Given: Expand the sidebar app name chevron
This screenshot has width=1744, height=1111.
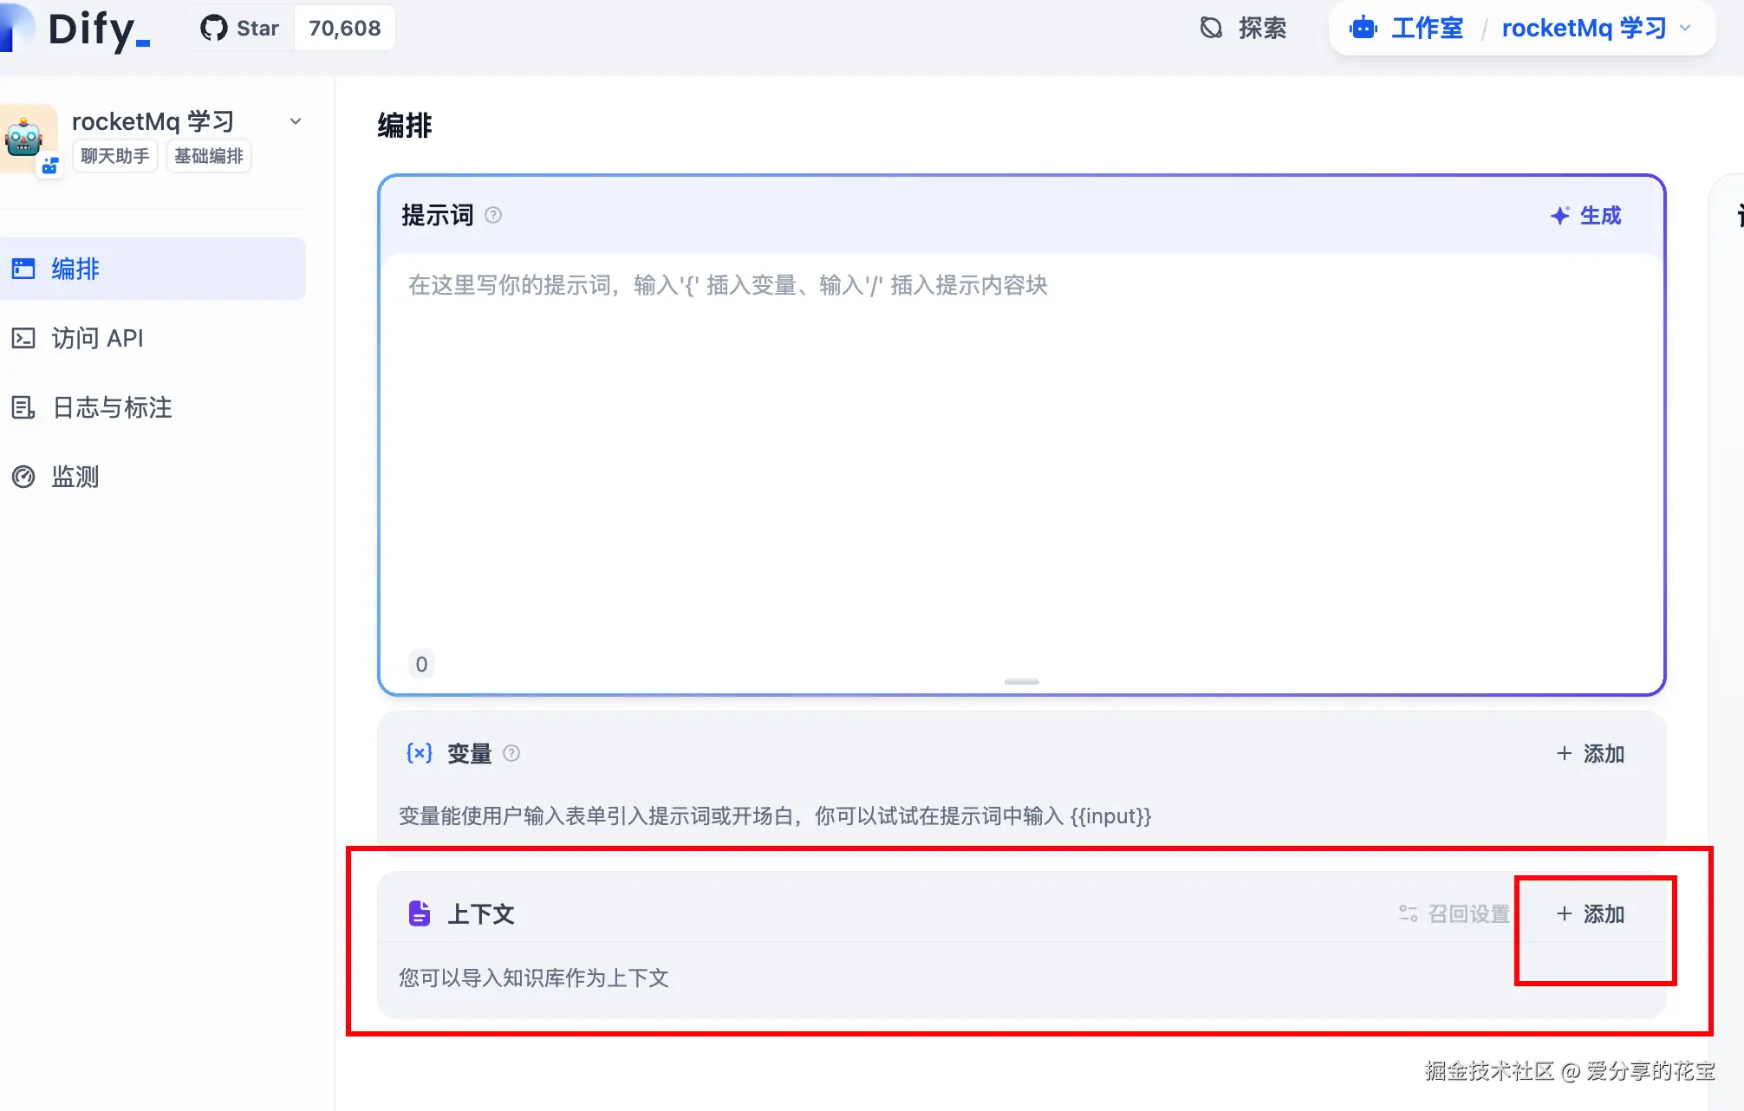Looking at the screenshot, I should 296,121.
